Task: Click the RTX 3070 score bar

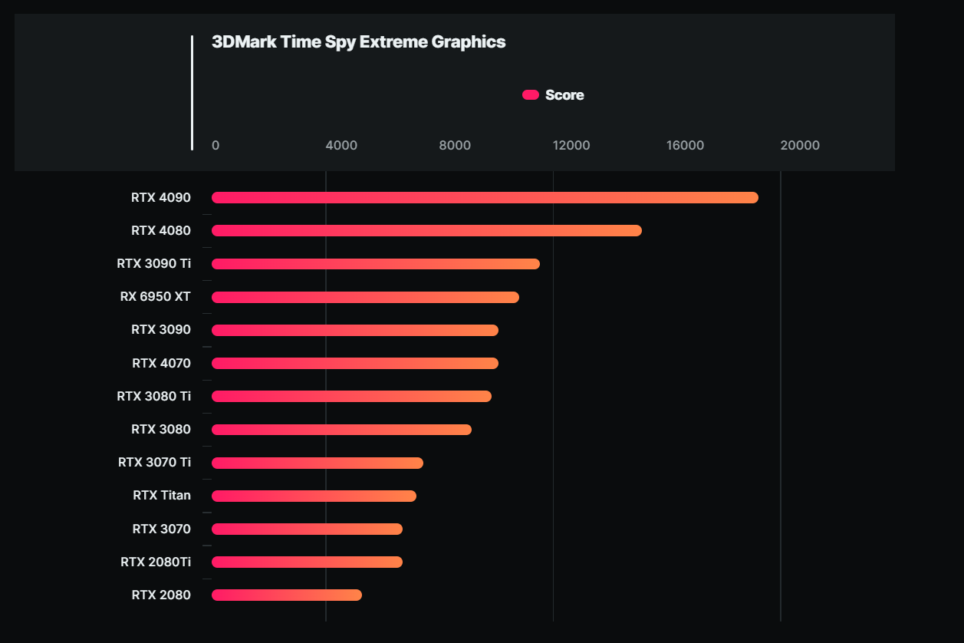Action: (307, 529)
